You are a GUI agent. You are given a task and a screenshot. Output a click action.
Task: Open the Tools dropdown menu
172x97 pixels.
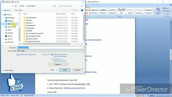(54, 70)
